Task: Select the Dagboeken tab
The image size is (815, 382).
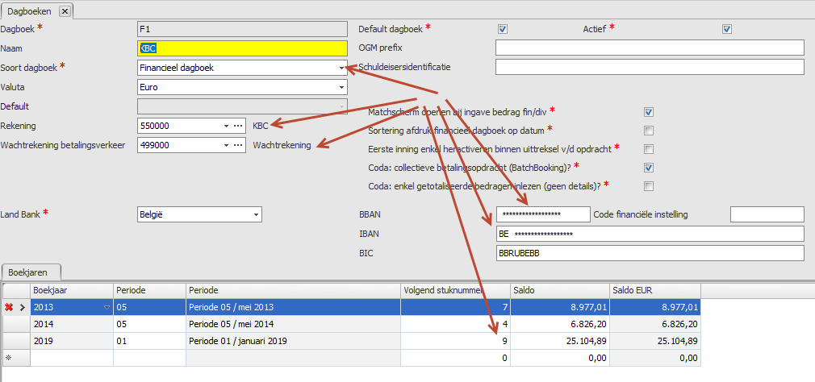Action: pyautogui.click(x=29, y=10)
